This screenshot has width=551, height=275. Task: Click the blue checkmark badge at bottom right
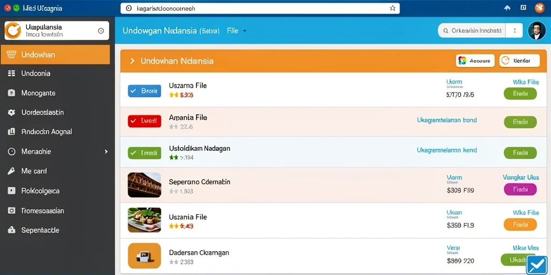[537, 265]
